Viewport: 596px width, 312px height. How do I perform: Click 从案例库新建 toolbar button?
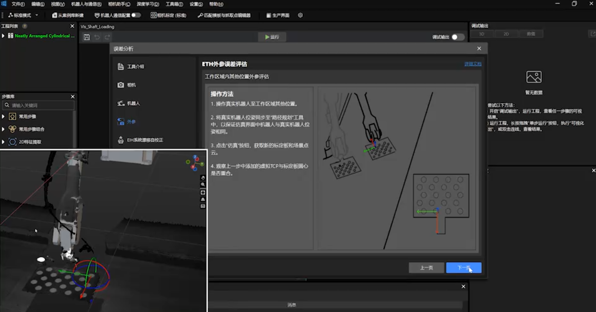(68, 15)
